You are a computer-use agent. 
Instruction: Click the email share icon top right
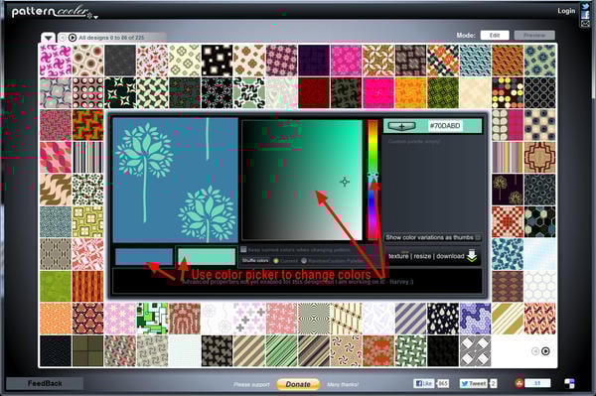585,24
